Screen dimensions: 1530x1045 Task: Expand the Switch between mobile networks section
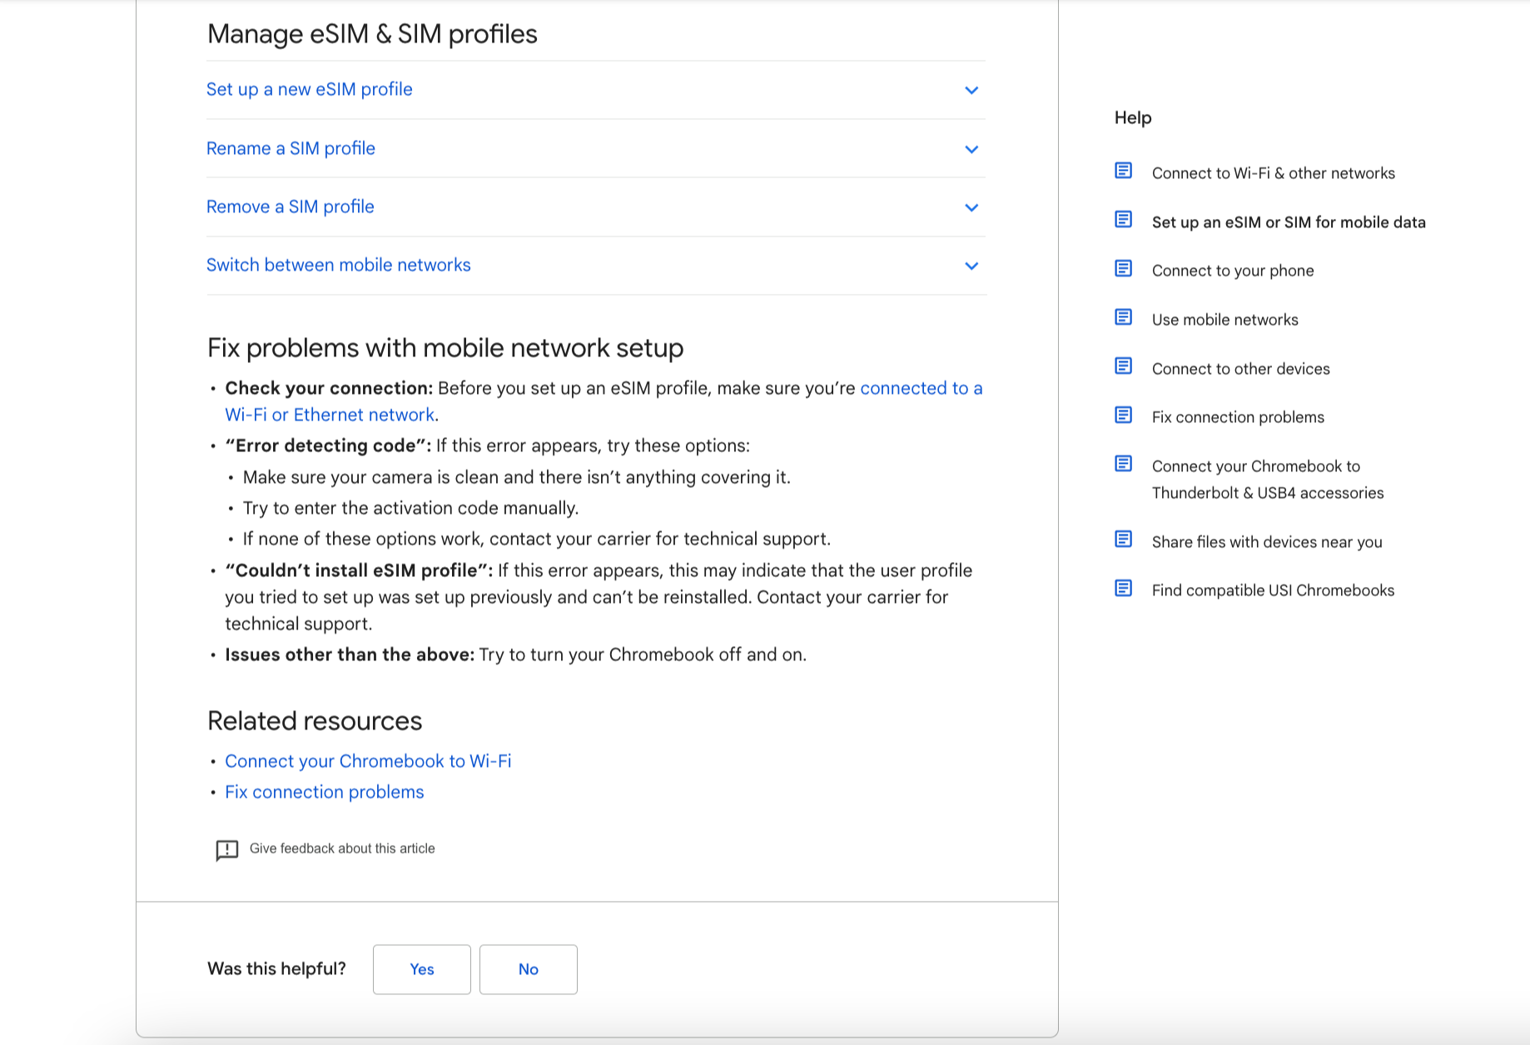click(971, 266)
